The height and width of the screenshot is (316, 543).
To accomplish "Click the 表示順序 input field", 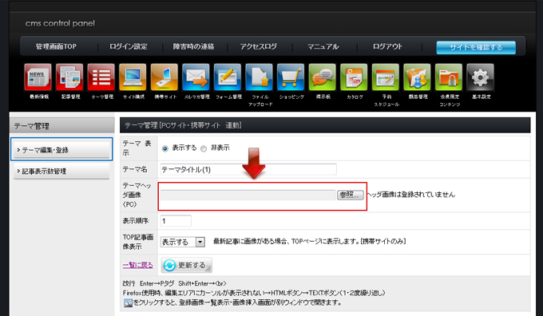I will [176, 221].
